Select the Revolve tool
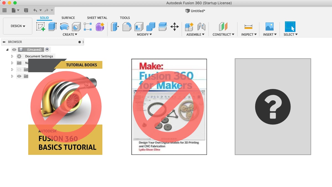This screenshot has height=187, width=332. click(64, 27)
